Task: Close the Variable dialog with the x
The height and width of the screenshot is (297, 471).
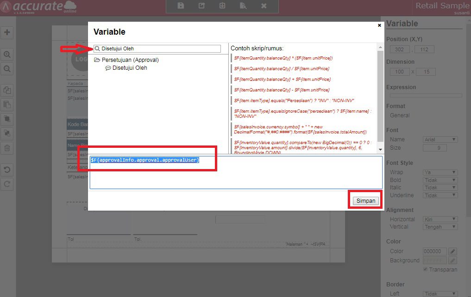Action: [379, 25]
